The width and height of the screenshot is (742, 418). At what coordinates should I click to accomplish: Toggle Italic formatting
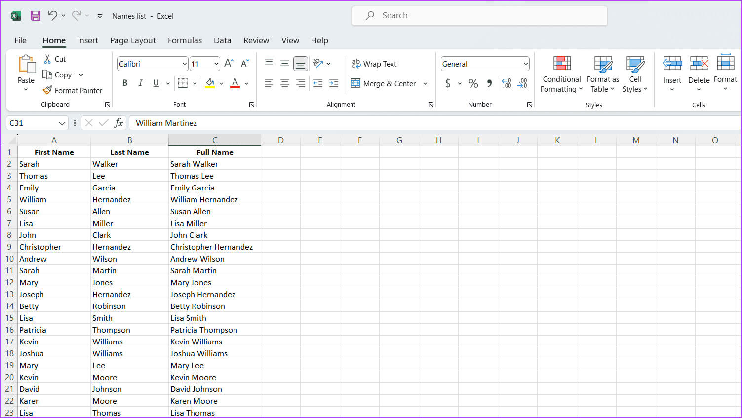[x=140, y=83]
